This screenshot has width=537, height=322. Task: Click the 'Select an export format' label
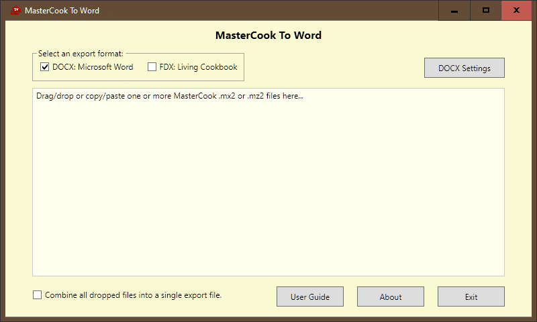click(x=81, y=54)
